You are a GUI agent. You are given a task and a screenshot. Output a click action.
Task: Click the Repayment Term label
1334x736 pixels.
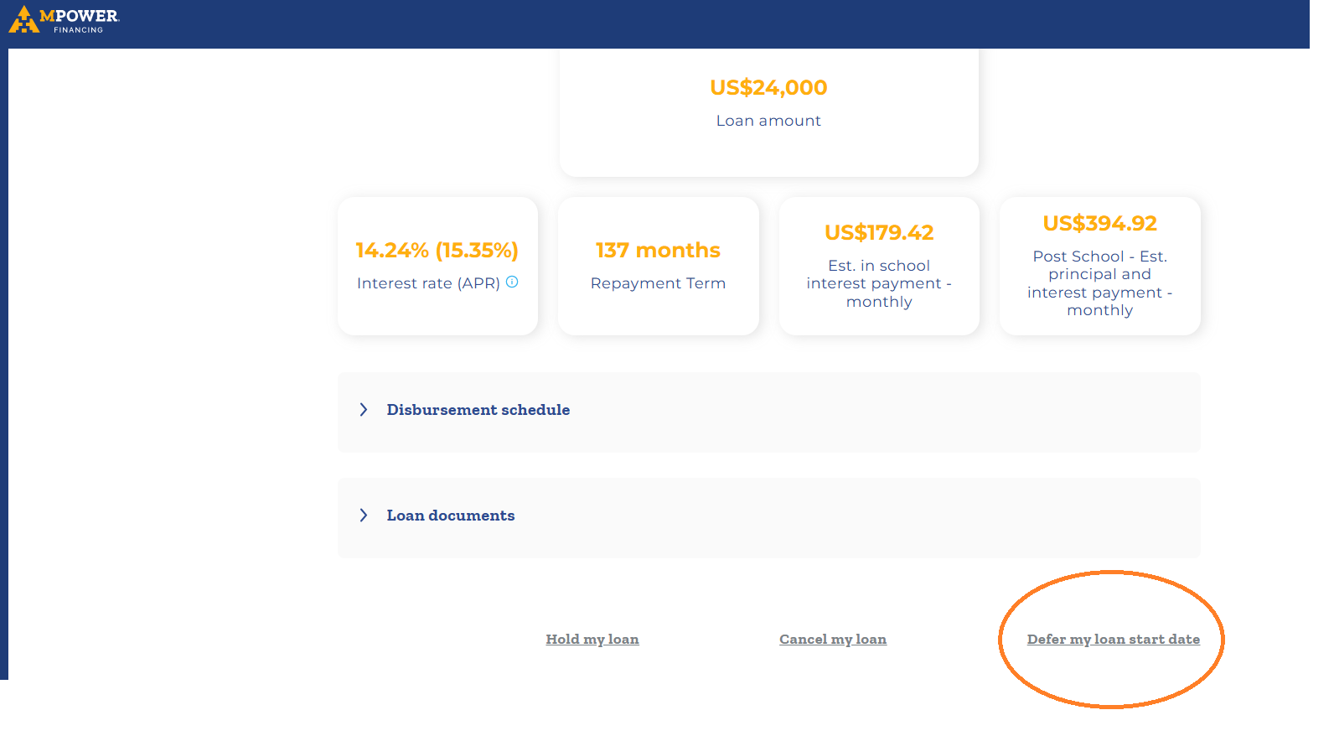point(658,283)
